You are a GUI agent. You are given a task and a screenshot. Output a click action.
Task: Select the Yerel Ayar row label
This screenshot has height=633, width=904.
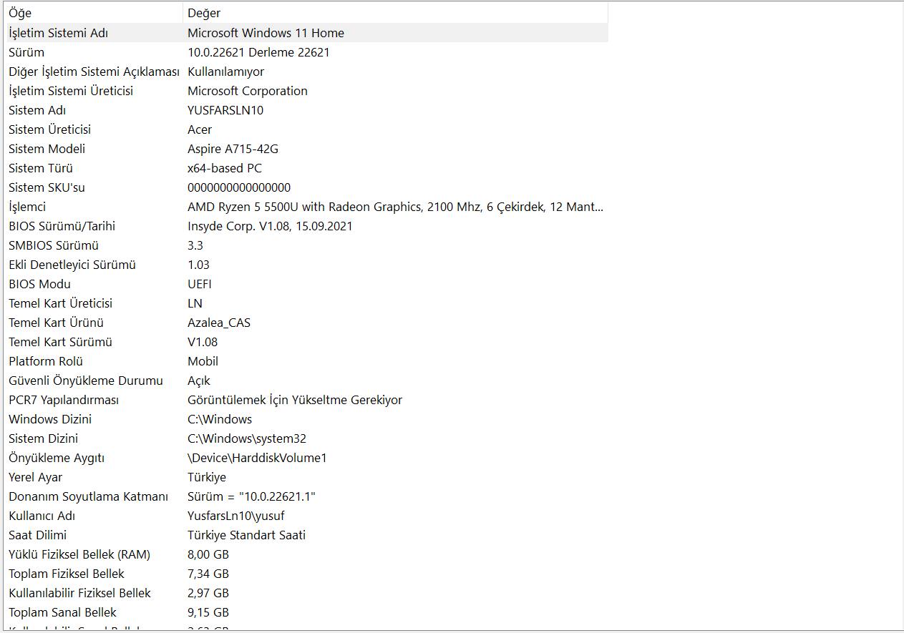(35, 477)
